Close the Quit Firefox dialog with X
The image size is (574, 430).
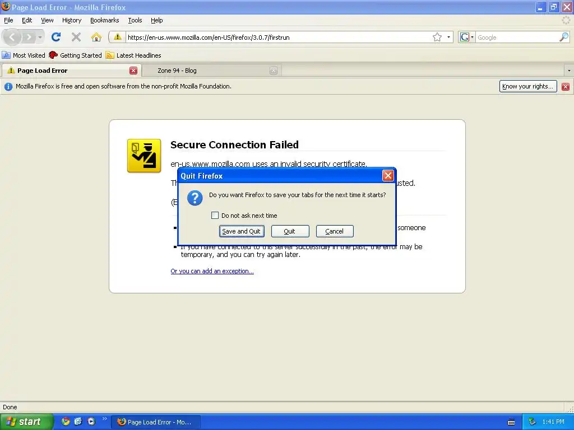click(388, 176)
